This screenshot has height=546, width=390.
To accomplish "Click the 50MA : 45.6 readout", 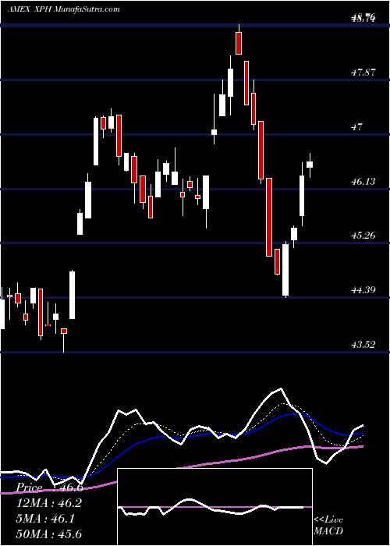I will pos(49,534).
